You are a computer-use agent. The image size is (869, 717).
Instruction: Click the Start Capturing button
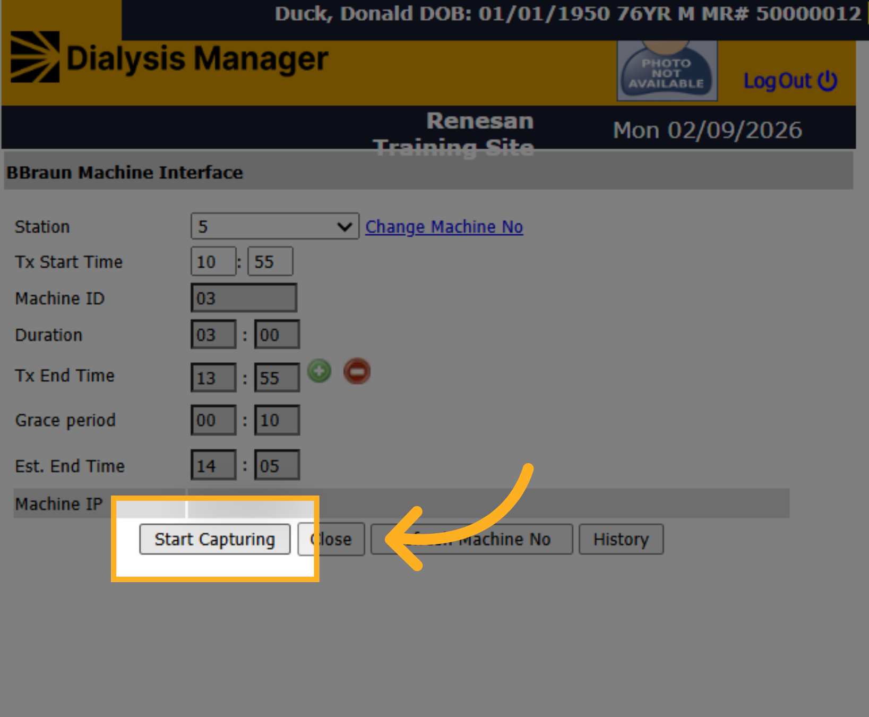(215, 539)
